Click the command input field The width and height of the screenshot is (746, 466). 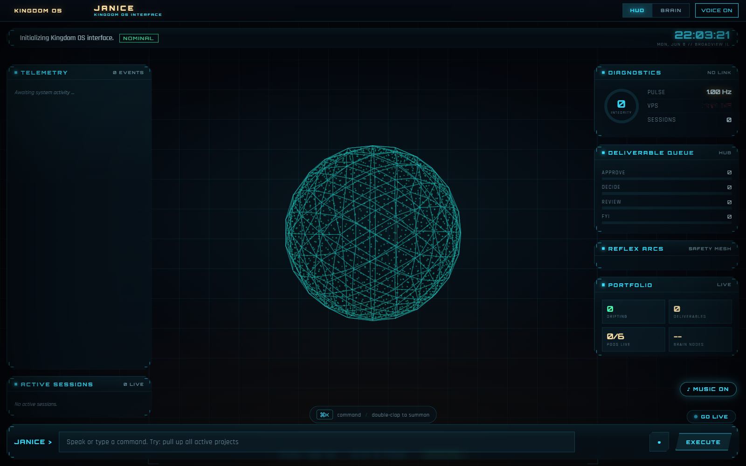pos(317,442)
